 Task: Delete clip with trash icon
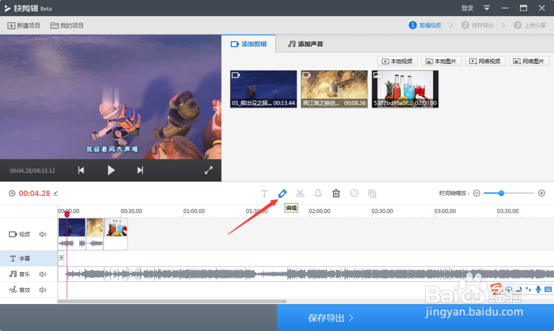click(x=336, y=193)
